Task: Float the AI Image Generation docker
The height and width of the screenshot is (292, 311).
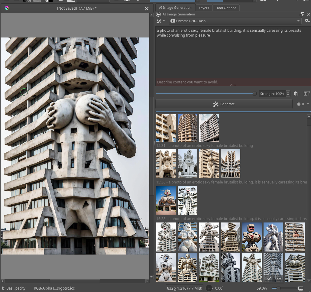Action: pos(302,14)
